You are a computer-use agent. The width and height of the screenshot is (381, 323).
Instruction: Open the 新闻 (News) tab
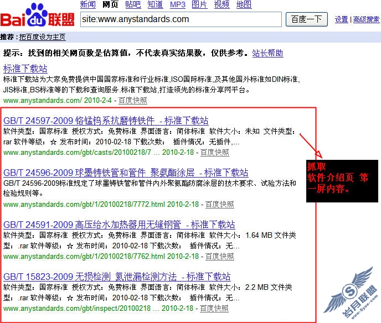pos(87,4)
